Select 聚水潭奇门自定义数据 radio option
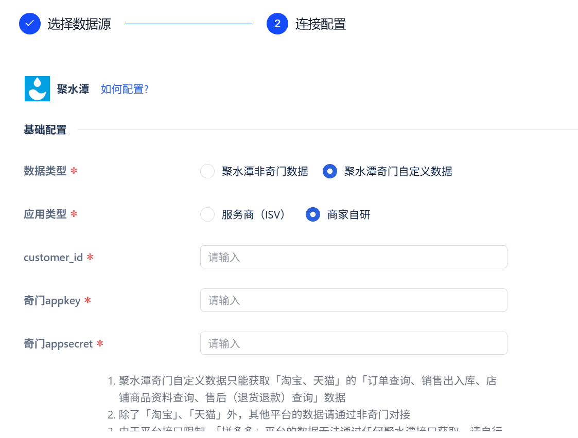 pos(330,171)
